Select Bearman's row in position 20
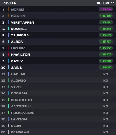The height and width of the screenshot is (135, 116). (x=58, y=132)
